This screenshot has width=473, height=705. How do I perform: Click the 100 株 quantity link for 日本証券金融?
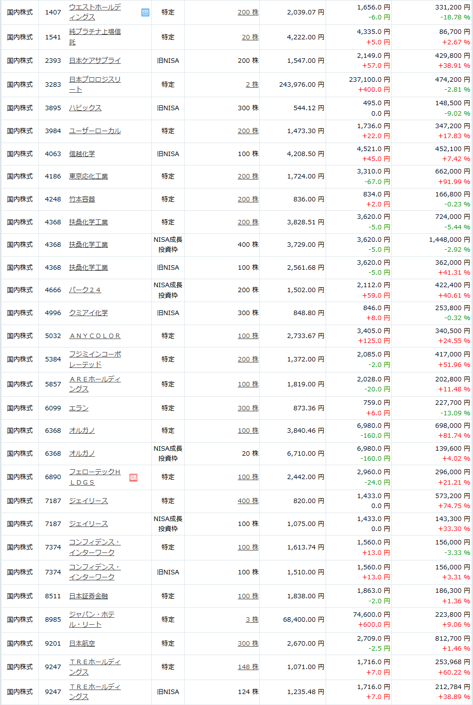[x=248, y=596]
